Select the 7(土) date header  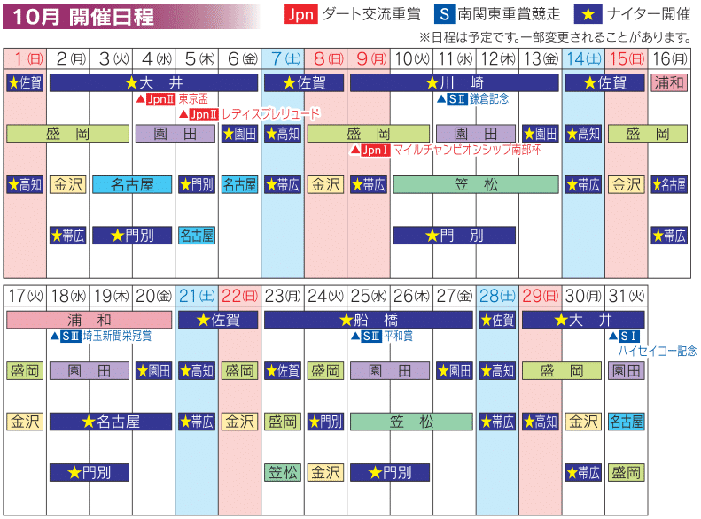coord(283,58)
